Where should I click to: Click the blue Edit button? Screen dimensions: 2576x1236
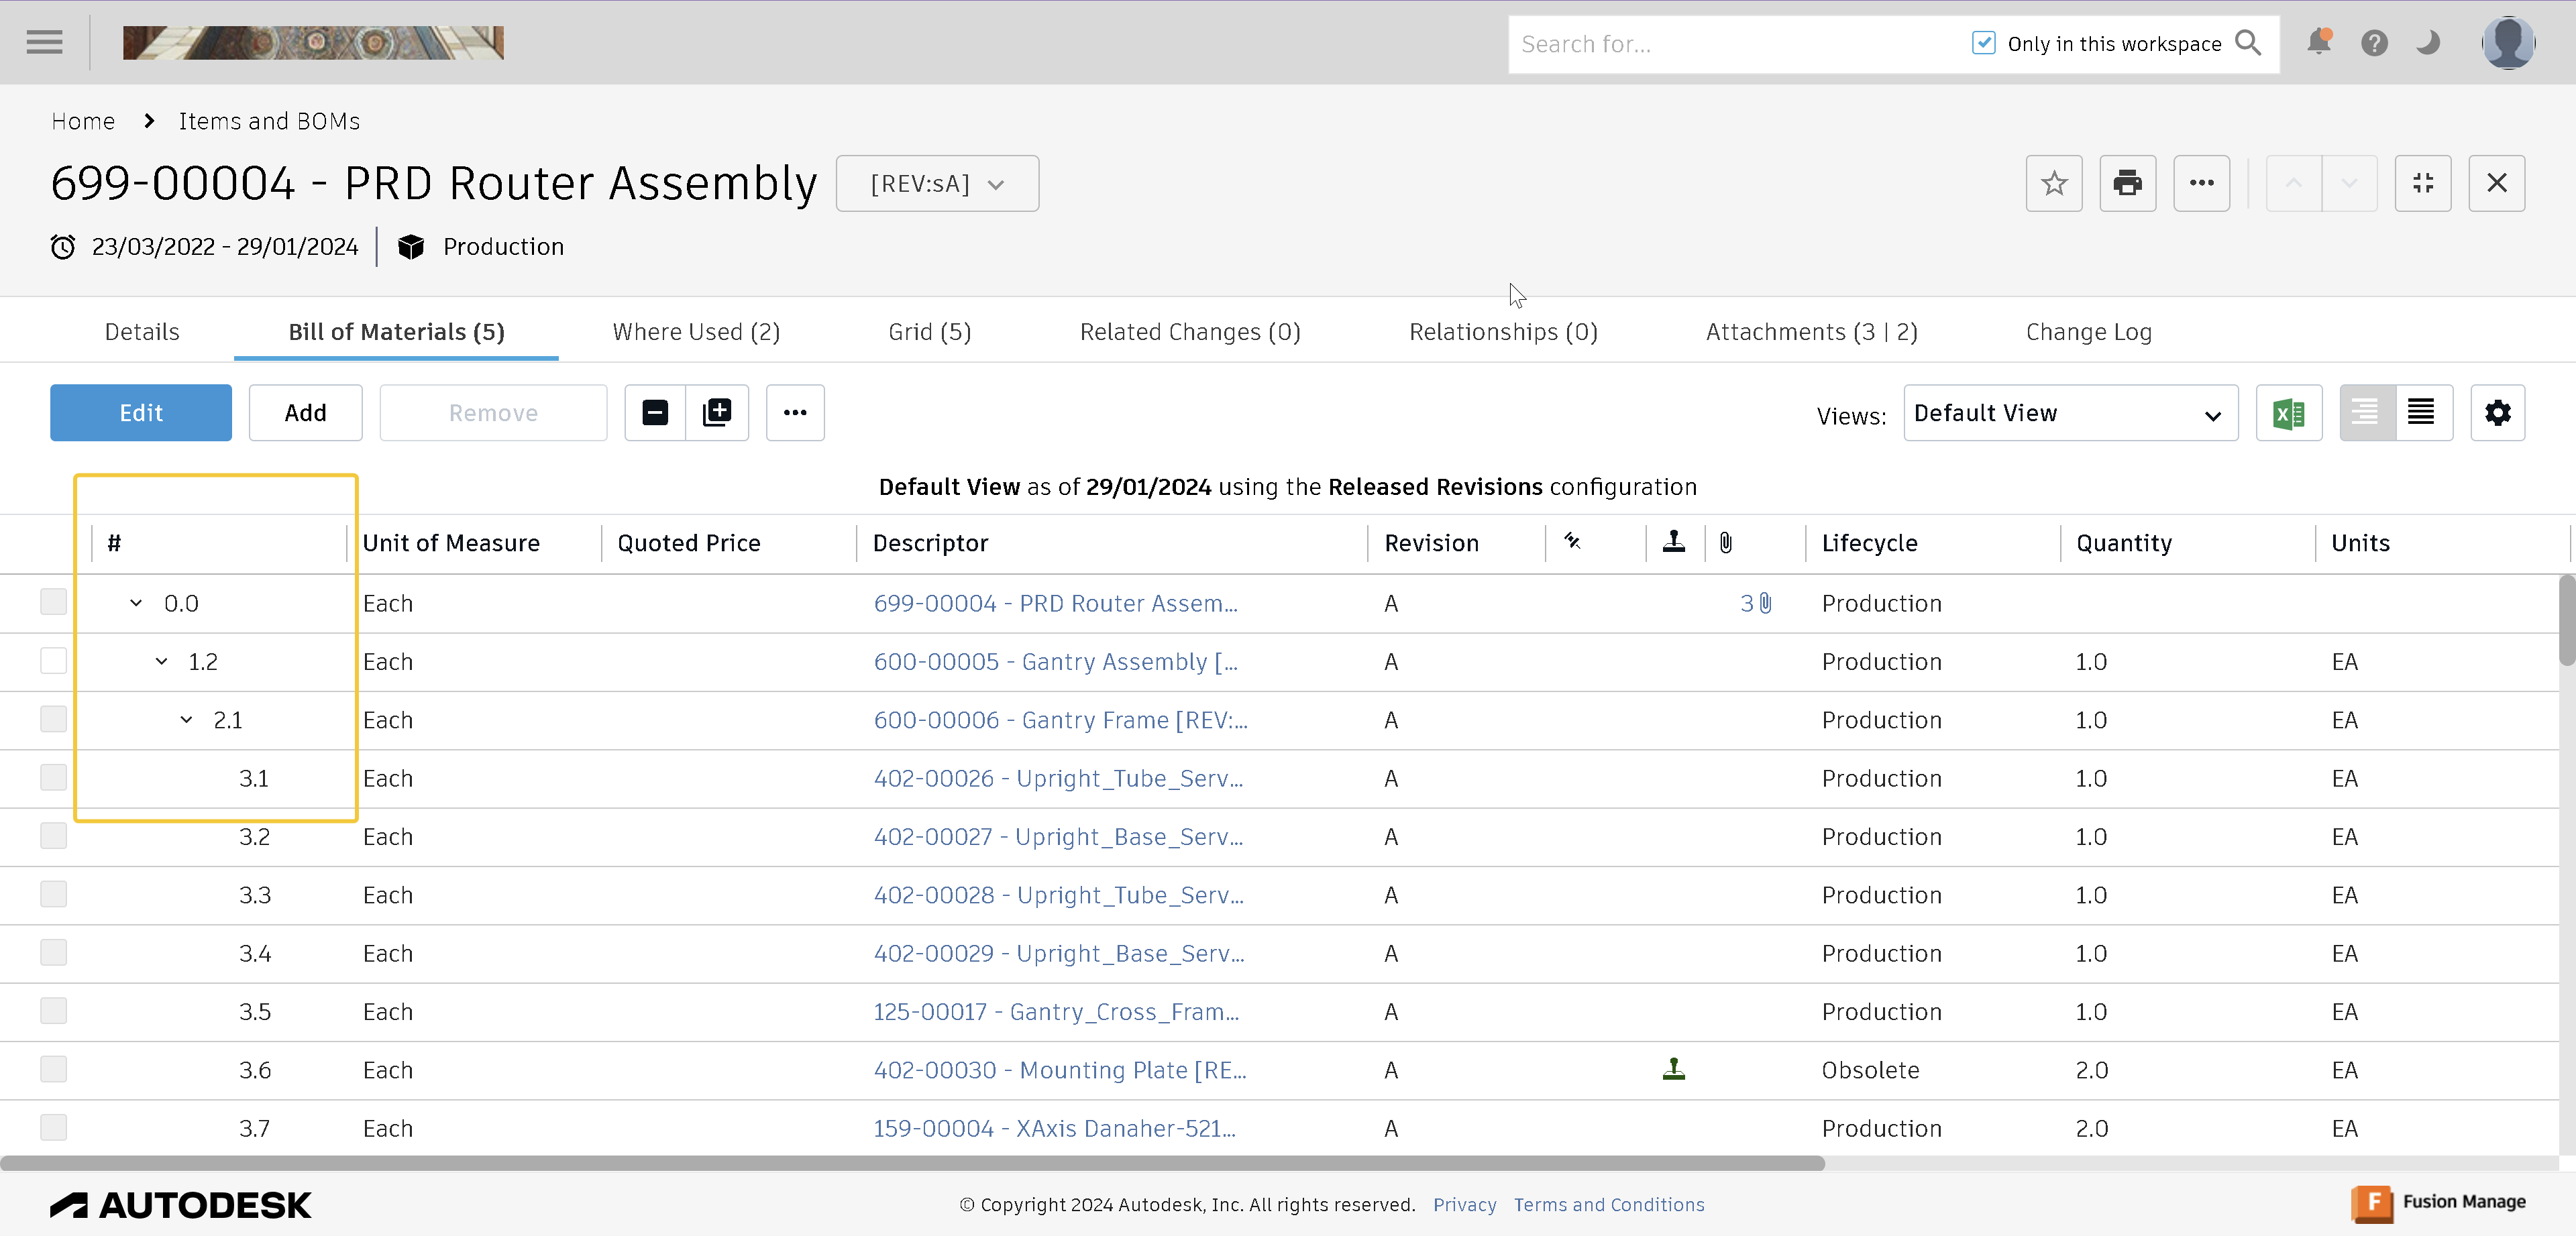click(141, 413)
